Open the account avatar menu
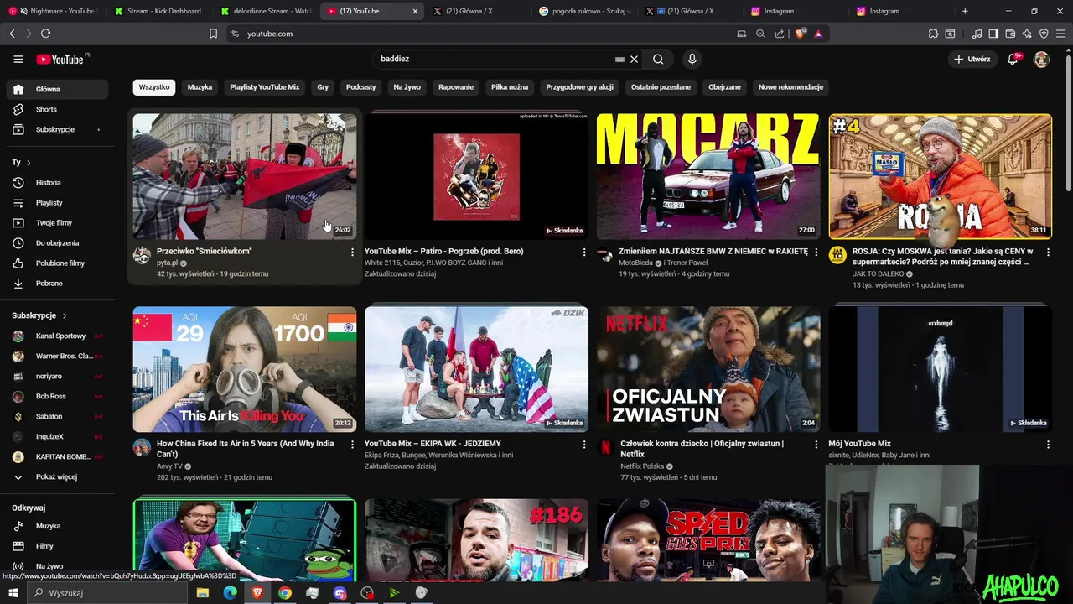1073x604 pixels. click(1041, 60)
